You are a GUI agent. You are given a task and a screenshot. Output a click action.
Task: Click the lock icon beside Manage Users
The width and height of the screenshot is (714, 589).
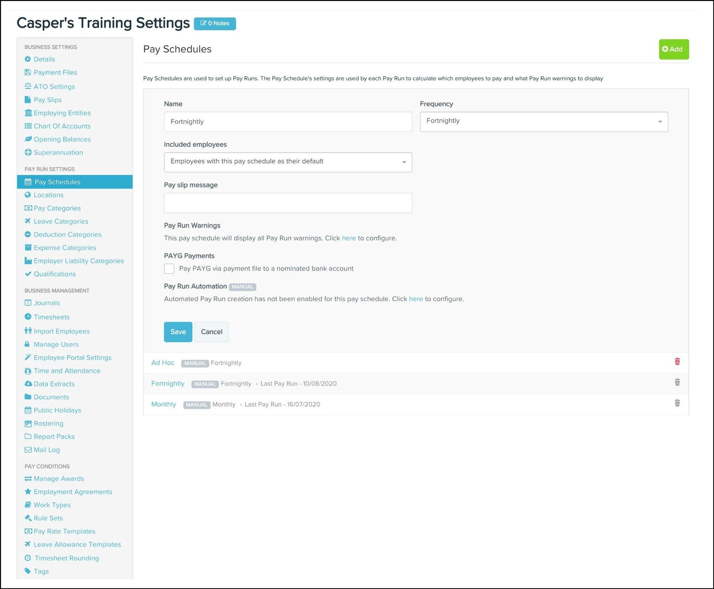27,344
